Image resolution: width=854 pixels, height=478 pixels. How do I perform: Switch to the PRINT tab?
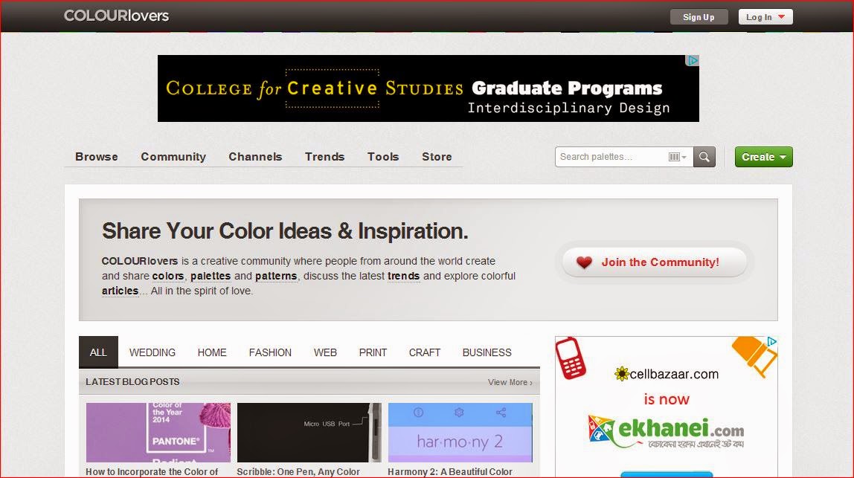pos(373,352)
